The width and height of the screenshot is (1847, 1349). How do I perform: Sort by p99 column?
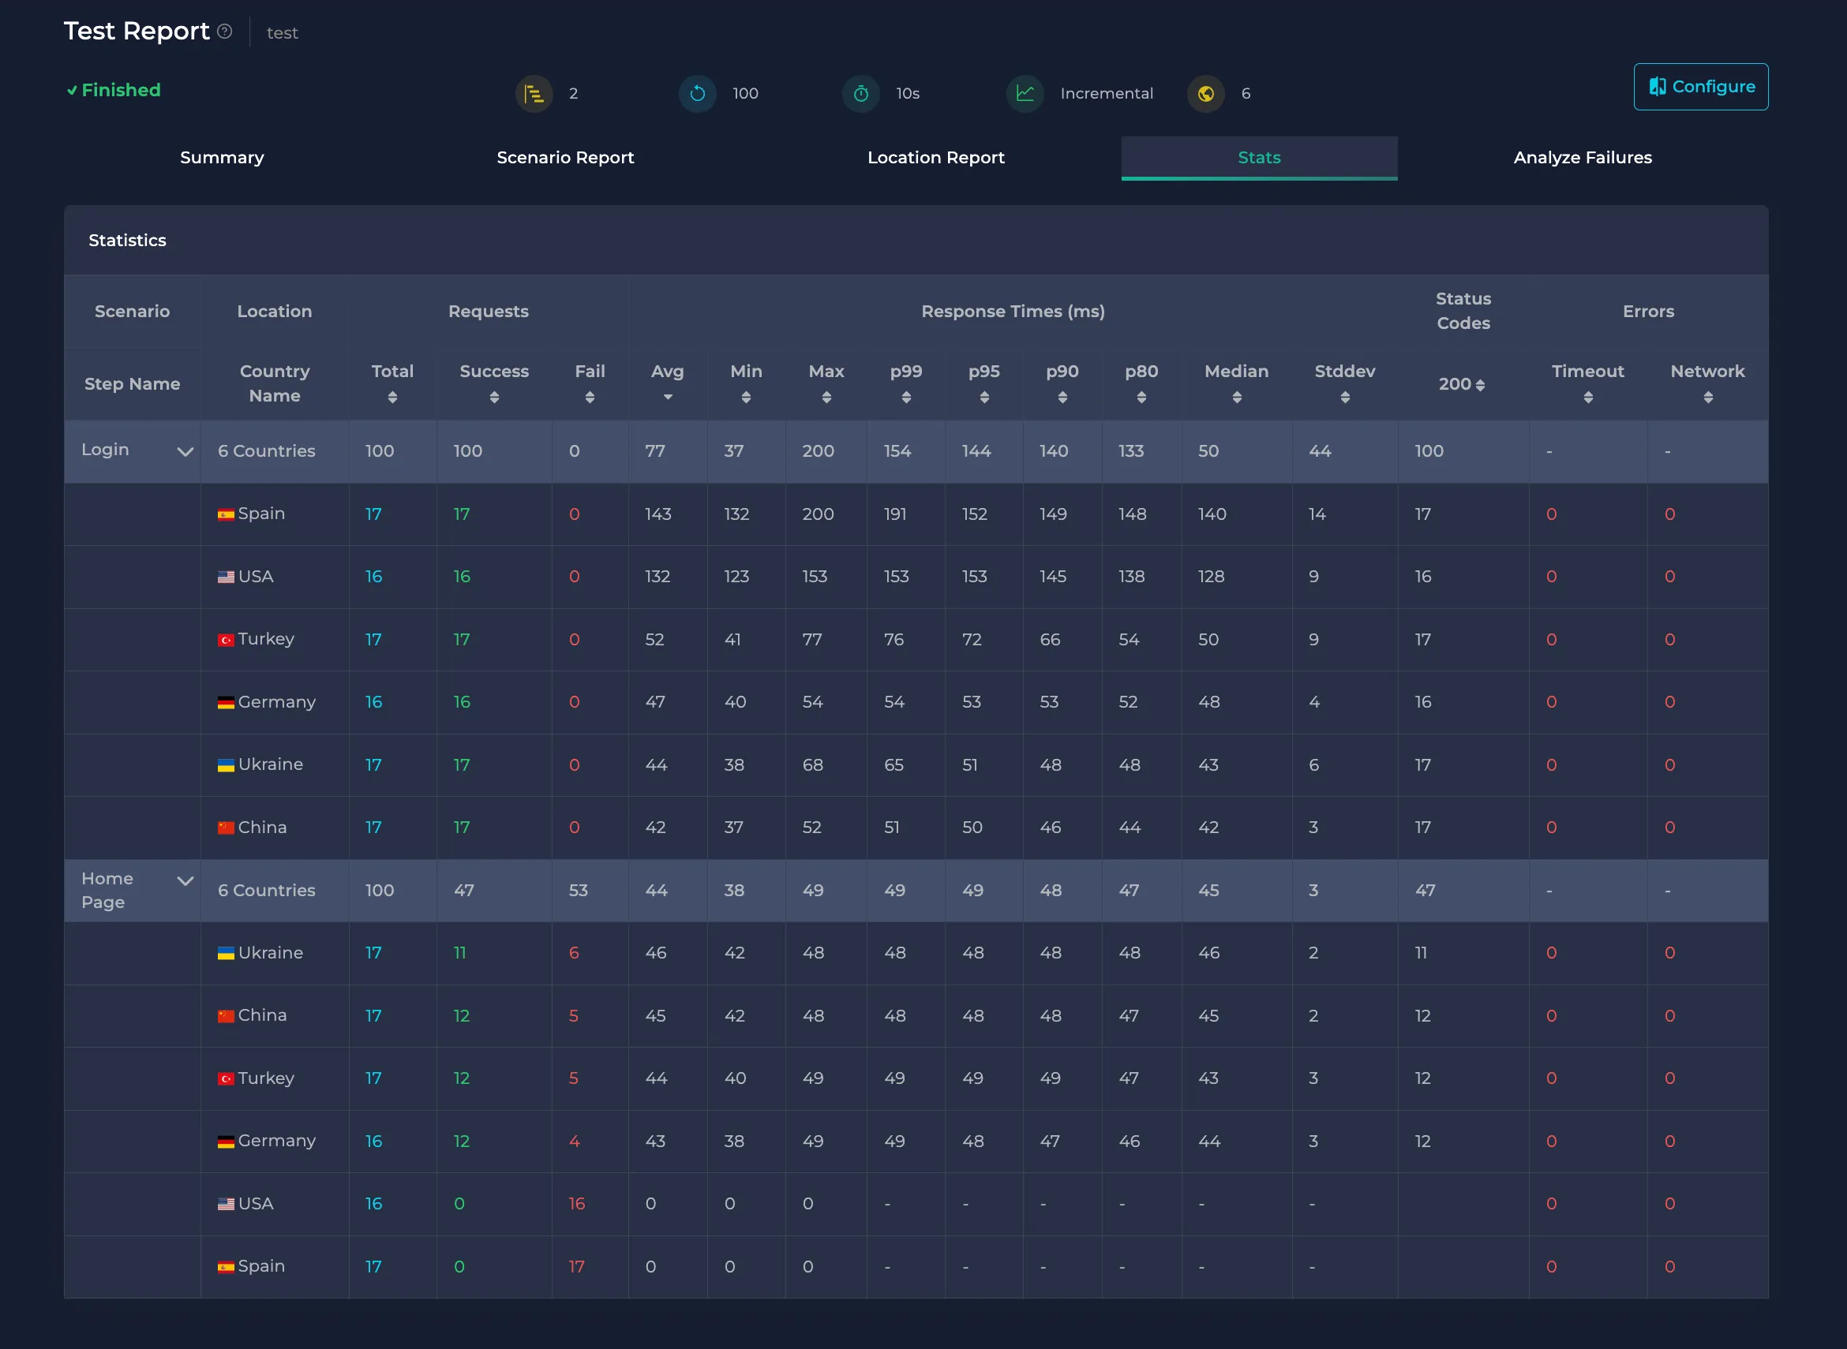point(906,398)
